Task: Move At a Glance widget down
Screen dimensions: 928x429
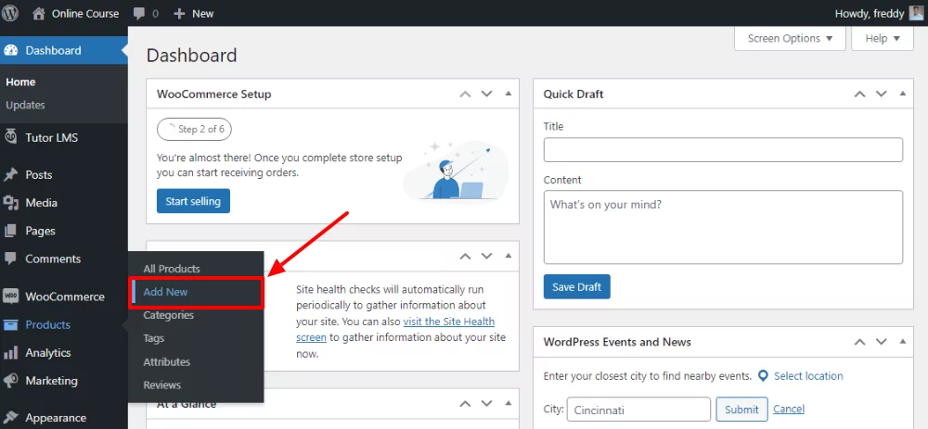Action: pyautogui.click(x=486, y=404)
